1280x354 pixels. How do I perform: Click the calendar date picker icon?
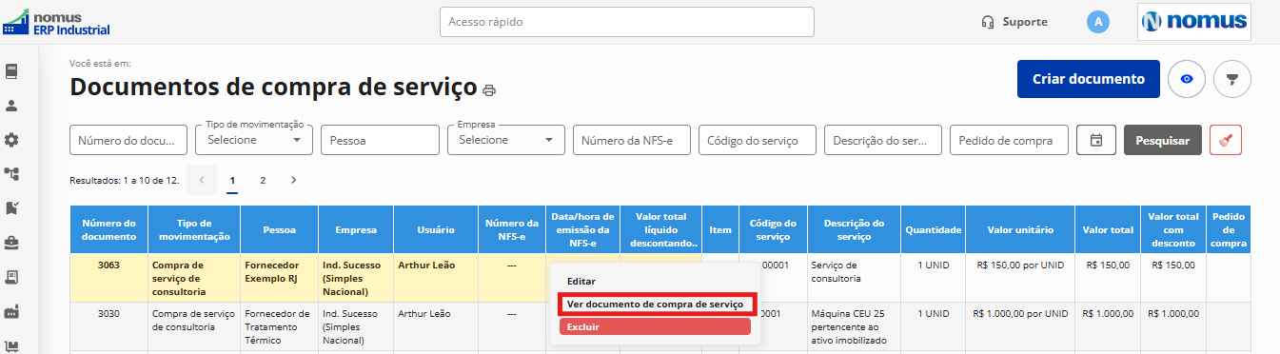pyautogui.click(x=1096, y=140)
